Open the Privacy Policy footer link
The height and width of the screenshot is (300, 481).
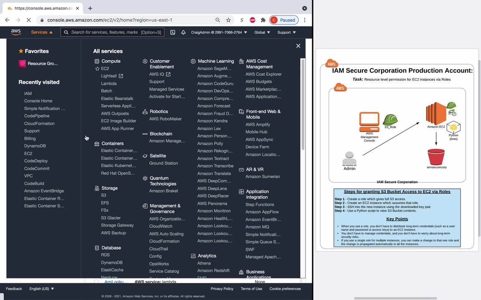[222, 289]
